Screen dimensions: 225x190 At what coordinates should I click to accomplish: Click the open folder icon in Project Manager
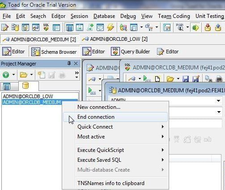tap(24, 75)
